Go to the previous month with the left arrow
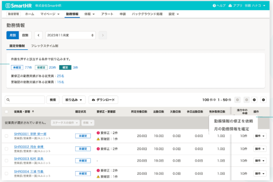 point(38,35)
